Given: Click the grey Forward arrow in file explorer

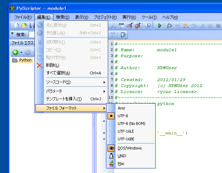Looking at the screenshot, I should coord(28,52).
